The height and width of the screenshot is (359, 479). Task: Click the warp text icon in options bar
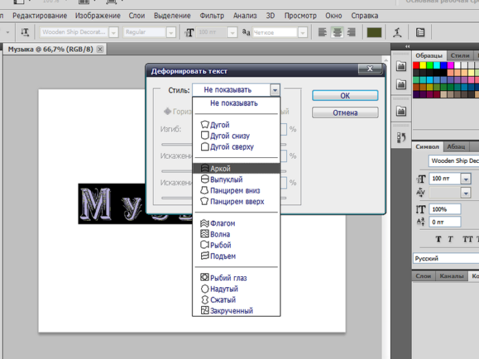[x=398, y=32]
